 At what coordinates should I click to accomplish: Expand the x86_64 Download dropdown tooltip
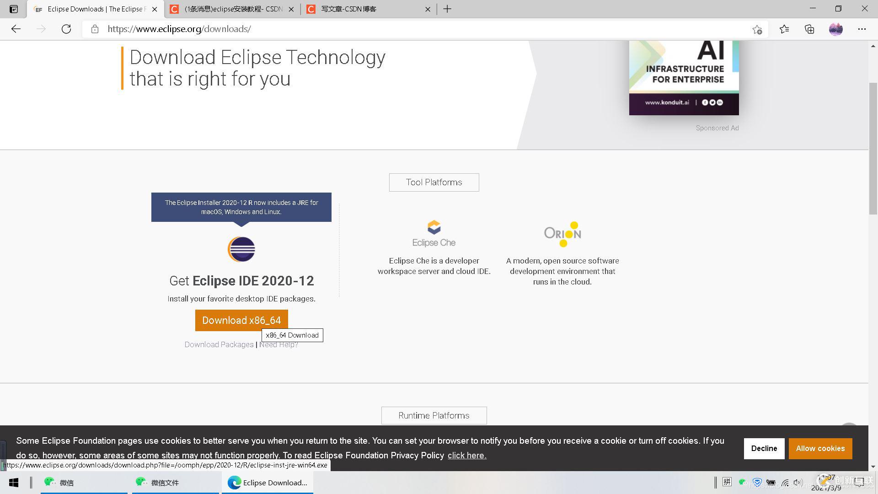coord(293,335)
